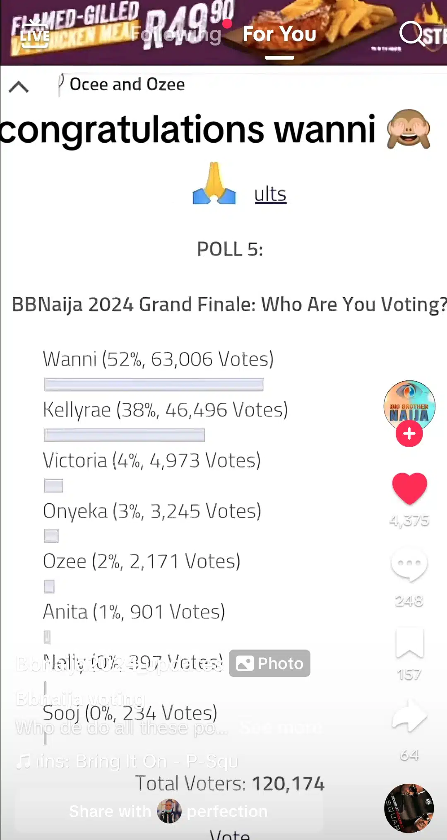The width and height of the screenshot is (447, 840).
Task: Click the Kellyrae poll result bar
Action: (124, 435)
